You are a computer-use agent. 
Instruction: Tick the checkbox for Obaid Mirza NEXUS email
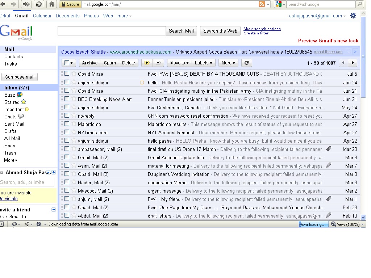67,73
